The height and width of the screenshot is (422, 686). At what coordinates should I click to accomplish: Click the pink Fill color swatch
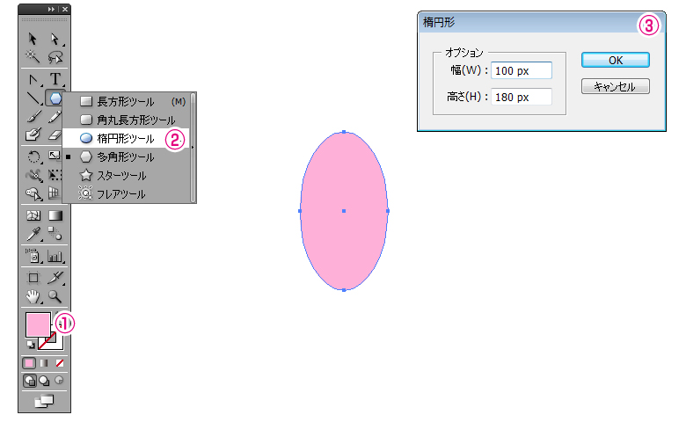click(x=38, y=324)
